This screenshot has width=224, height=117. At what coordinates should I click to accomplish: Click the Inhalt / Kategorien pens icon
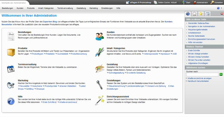(x=99, y=52)
